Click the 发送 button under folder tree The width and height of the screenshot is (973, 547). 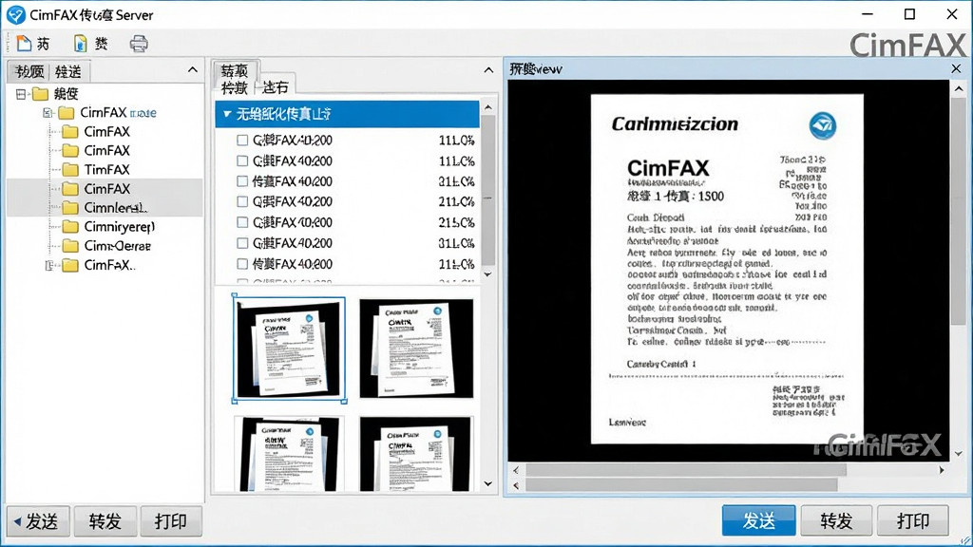tap(38, 521)
